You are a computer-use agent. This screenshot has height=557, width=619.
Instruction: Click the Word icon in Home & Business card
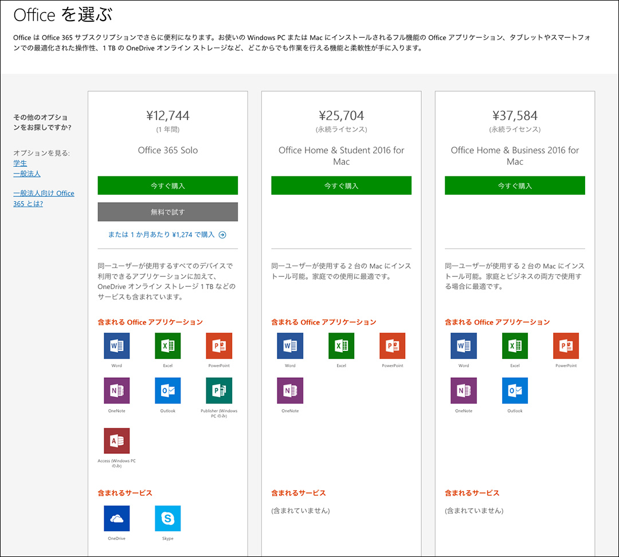click(464, 346)
